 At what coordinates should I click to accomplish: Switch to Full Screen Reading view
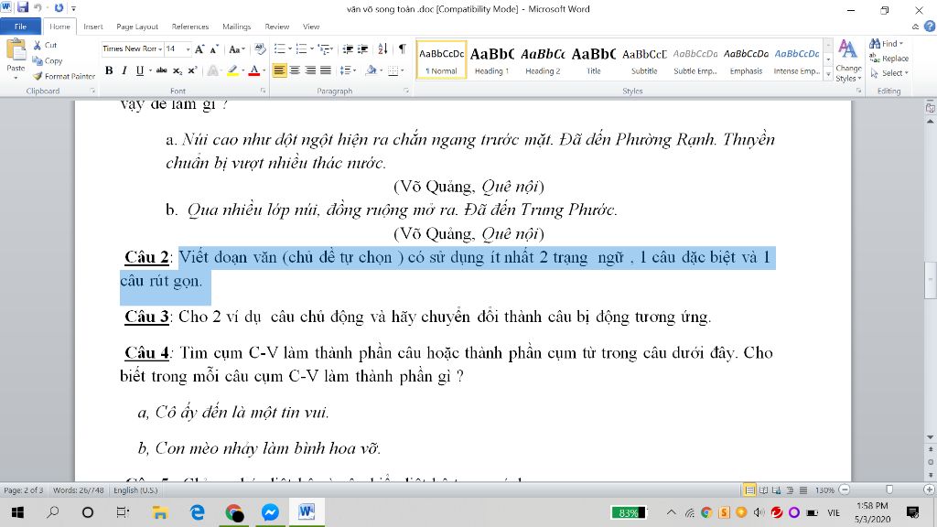[x=763, y=490]
